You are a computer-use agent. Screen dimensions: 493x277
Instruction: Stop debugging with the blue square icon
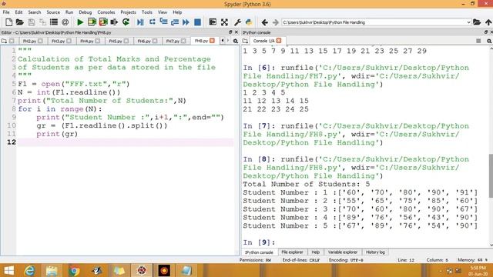197,22
